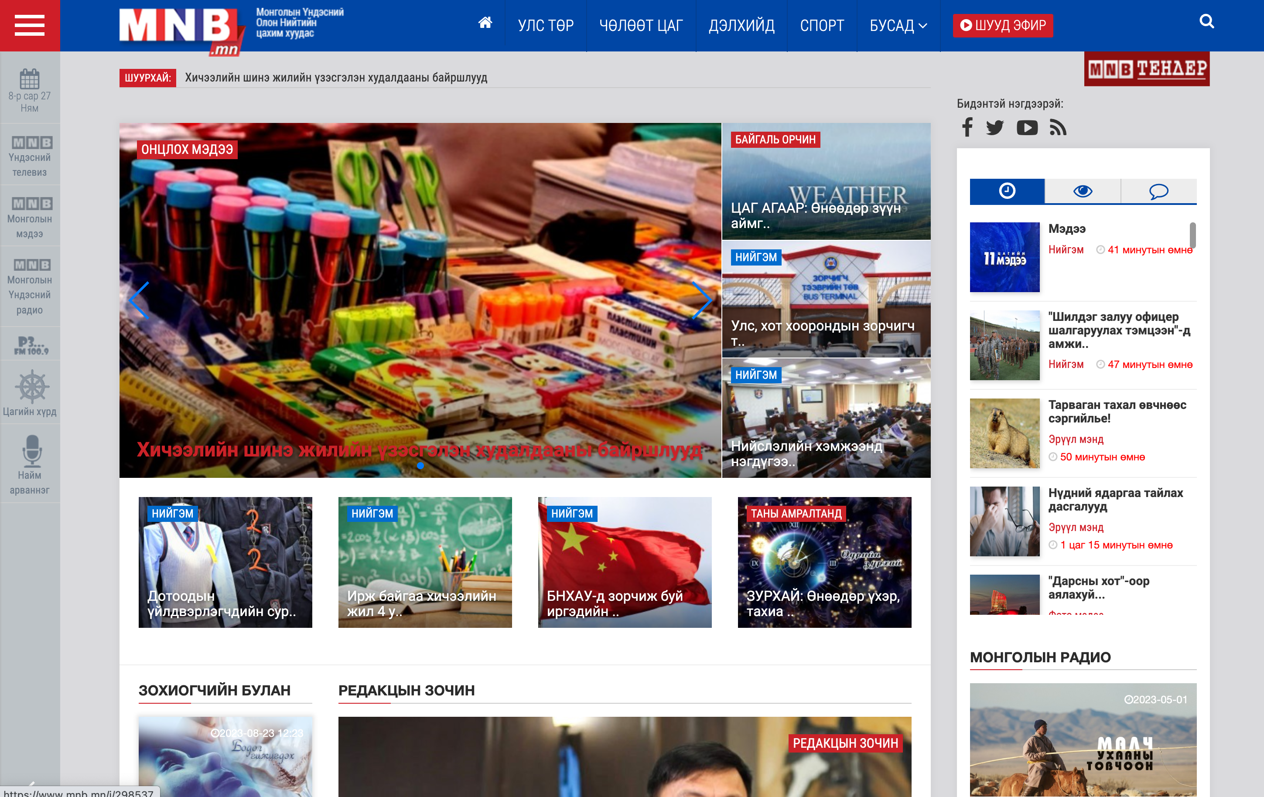This screenshot has height=797, width=1264.
Task: Click the Цагийн хүрд wheel icon
Action: (x=31, y=387)
